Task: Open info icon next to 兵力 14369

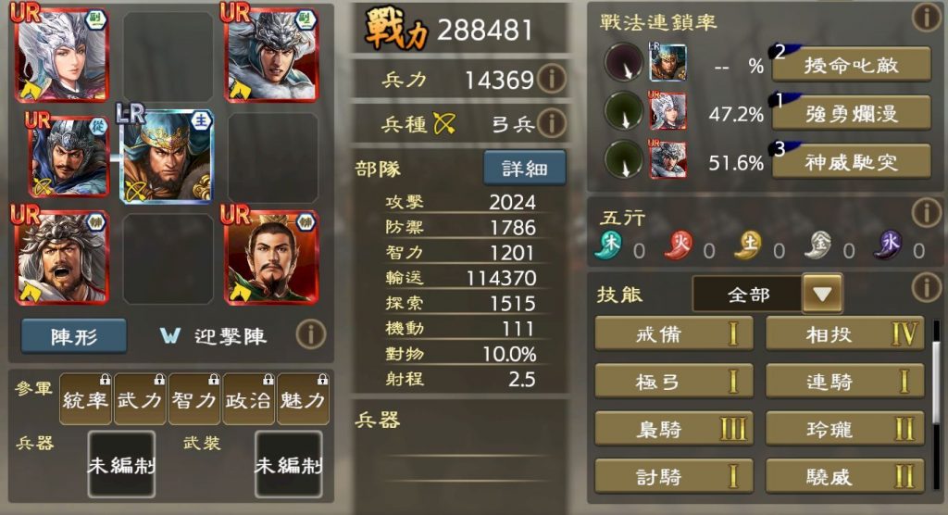Action: (552, 79)
